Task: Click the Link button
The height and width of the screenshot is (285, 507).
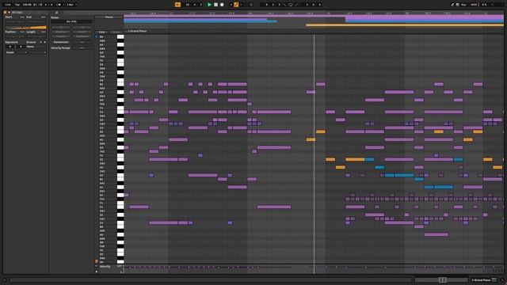Action: coord(8,5)
